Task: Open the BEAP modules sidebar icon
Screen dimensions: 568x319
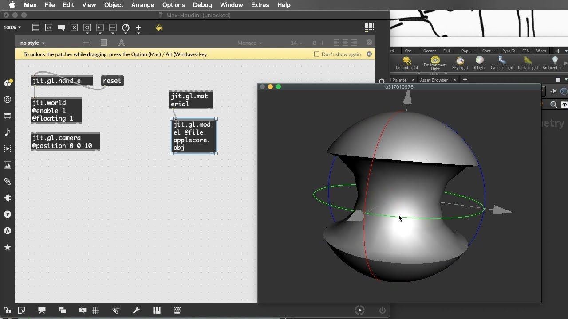Action: click(x=8, y=231)
